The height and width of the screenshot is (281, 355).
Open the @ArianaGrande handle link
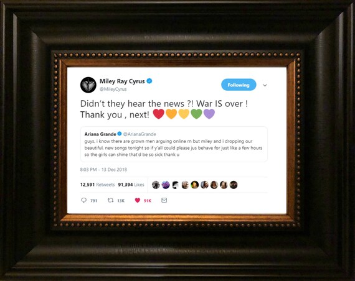pyautogui.click(x=140, y=134)
